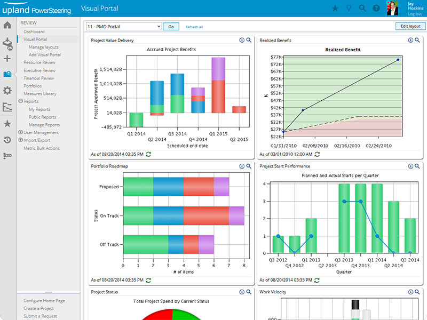Open the Home icon in left sidebar
The height and width of the screenshot is (320, 427).
[7, 25]
